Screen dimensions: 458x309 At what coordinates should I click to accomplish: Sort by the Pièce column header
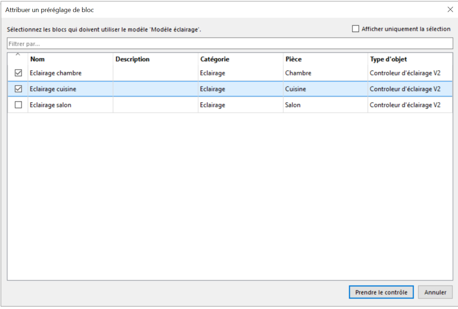(x=293, y=59)
